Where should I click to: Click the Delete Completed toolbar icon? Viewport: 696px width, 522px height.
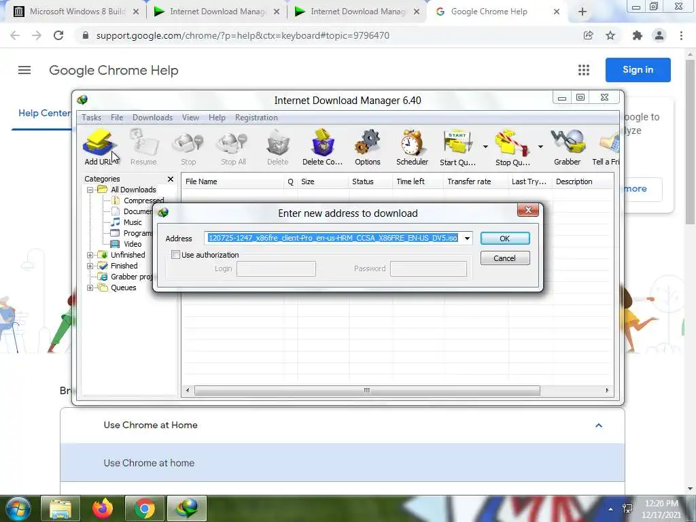click(x=323, y=147)
